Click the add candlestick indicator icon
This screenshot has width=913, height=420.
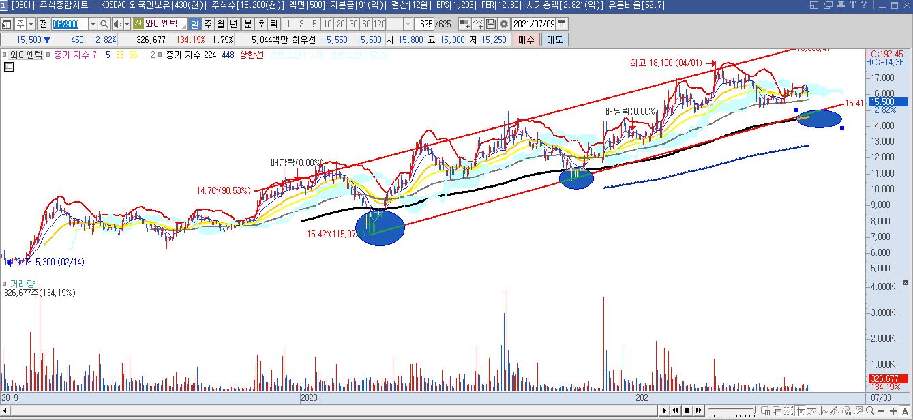point(464,24)
